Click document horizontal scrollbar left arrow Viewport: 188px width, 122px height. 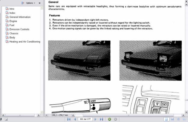(73, 115)
